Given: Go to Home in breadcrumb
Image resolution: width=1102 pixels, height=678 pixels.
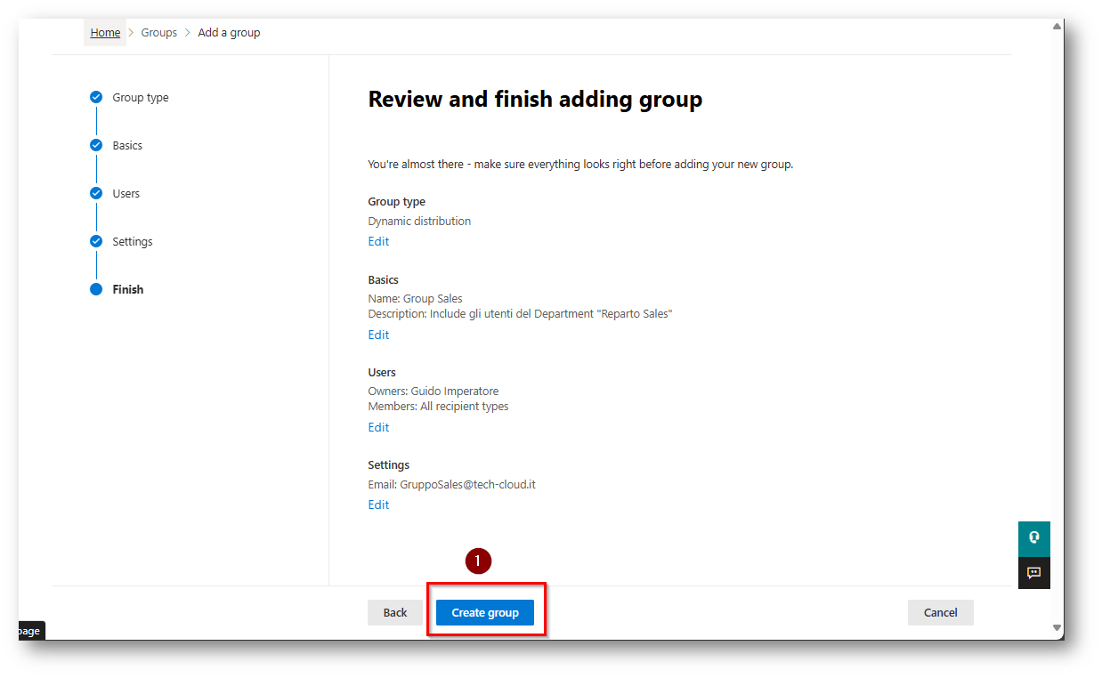Looking at the screenshot, I should (105, 33).
